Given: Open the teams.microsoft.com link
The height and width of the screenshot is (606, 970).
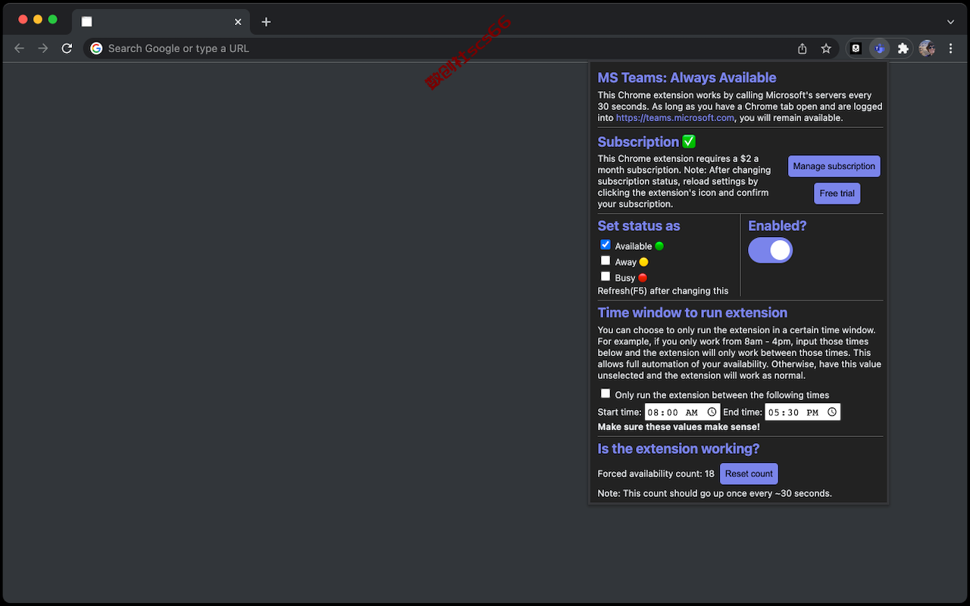Looking at the screenshot, I should tap(675, 118).
